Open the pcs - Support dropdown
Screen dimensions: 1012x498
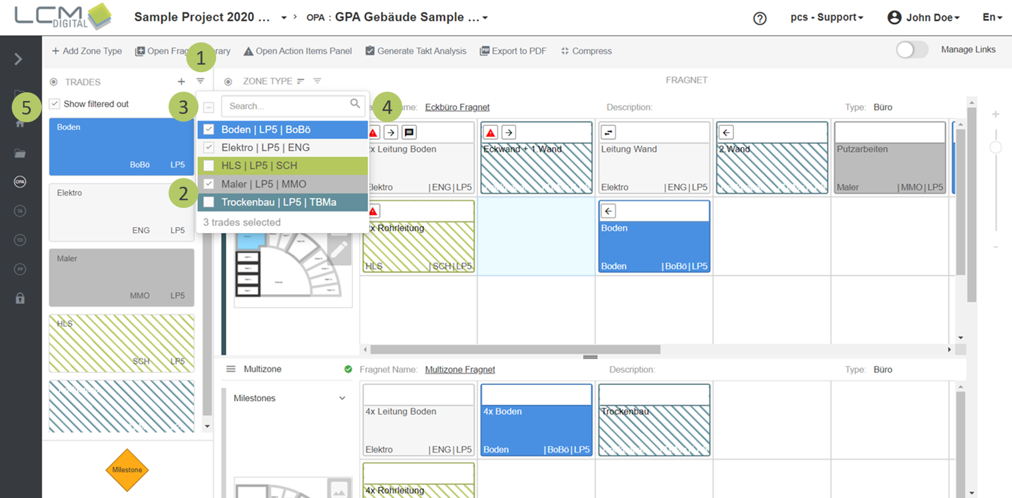click(826, 18)
